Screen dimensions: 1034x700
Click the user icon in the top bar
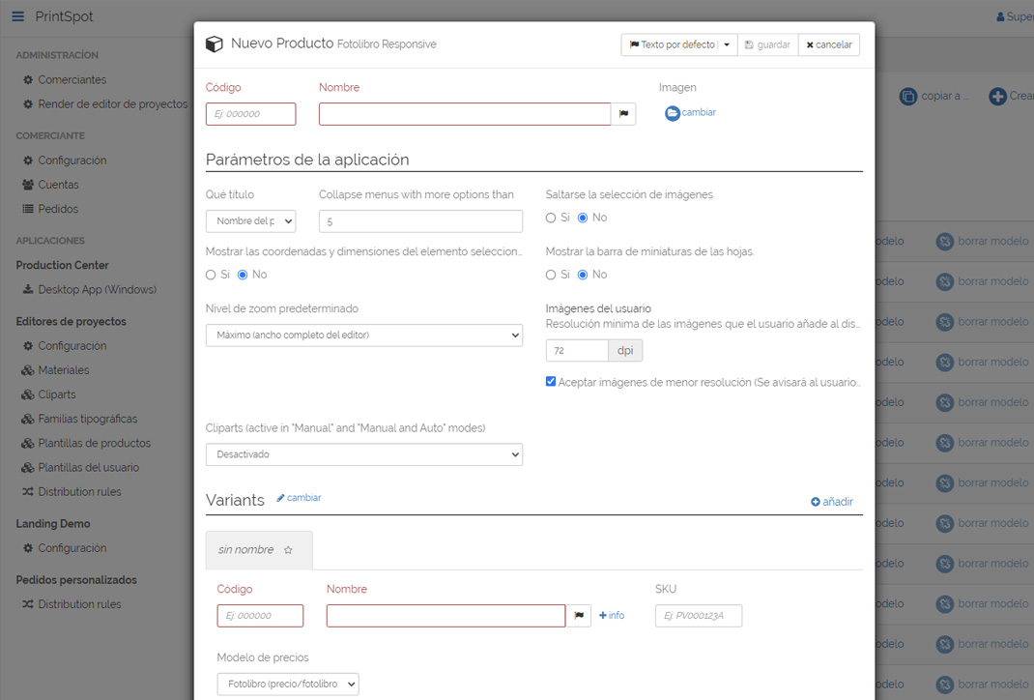click(1000, 16)
